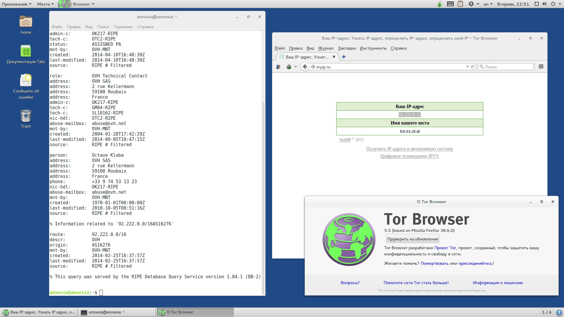Open the Проект Tor link
The height and width of the screenshot is (317, 564).
click(445, 248)
